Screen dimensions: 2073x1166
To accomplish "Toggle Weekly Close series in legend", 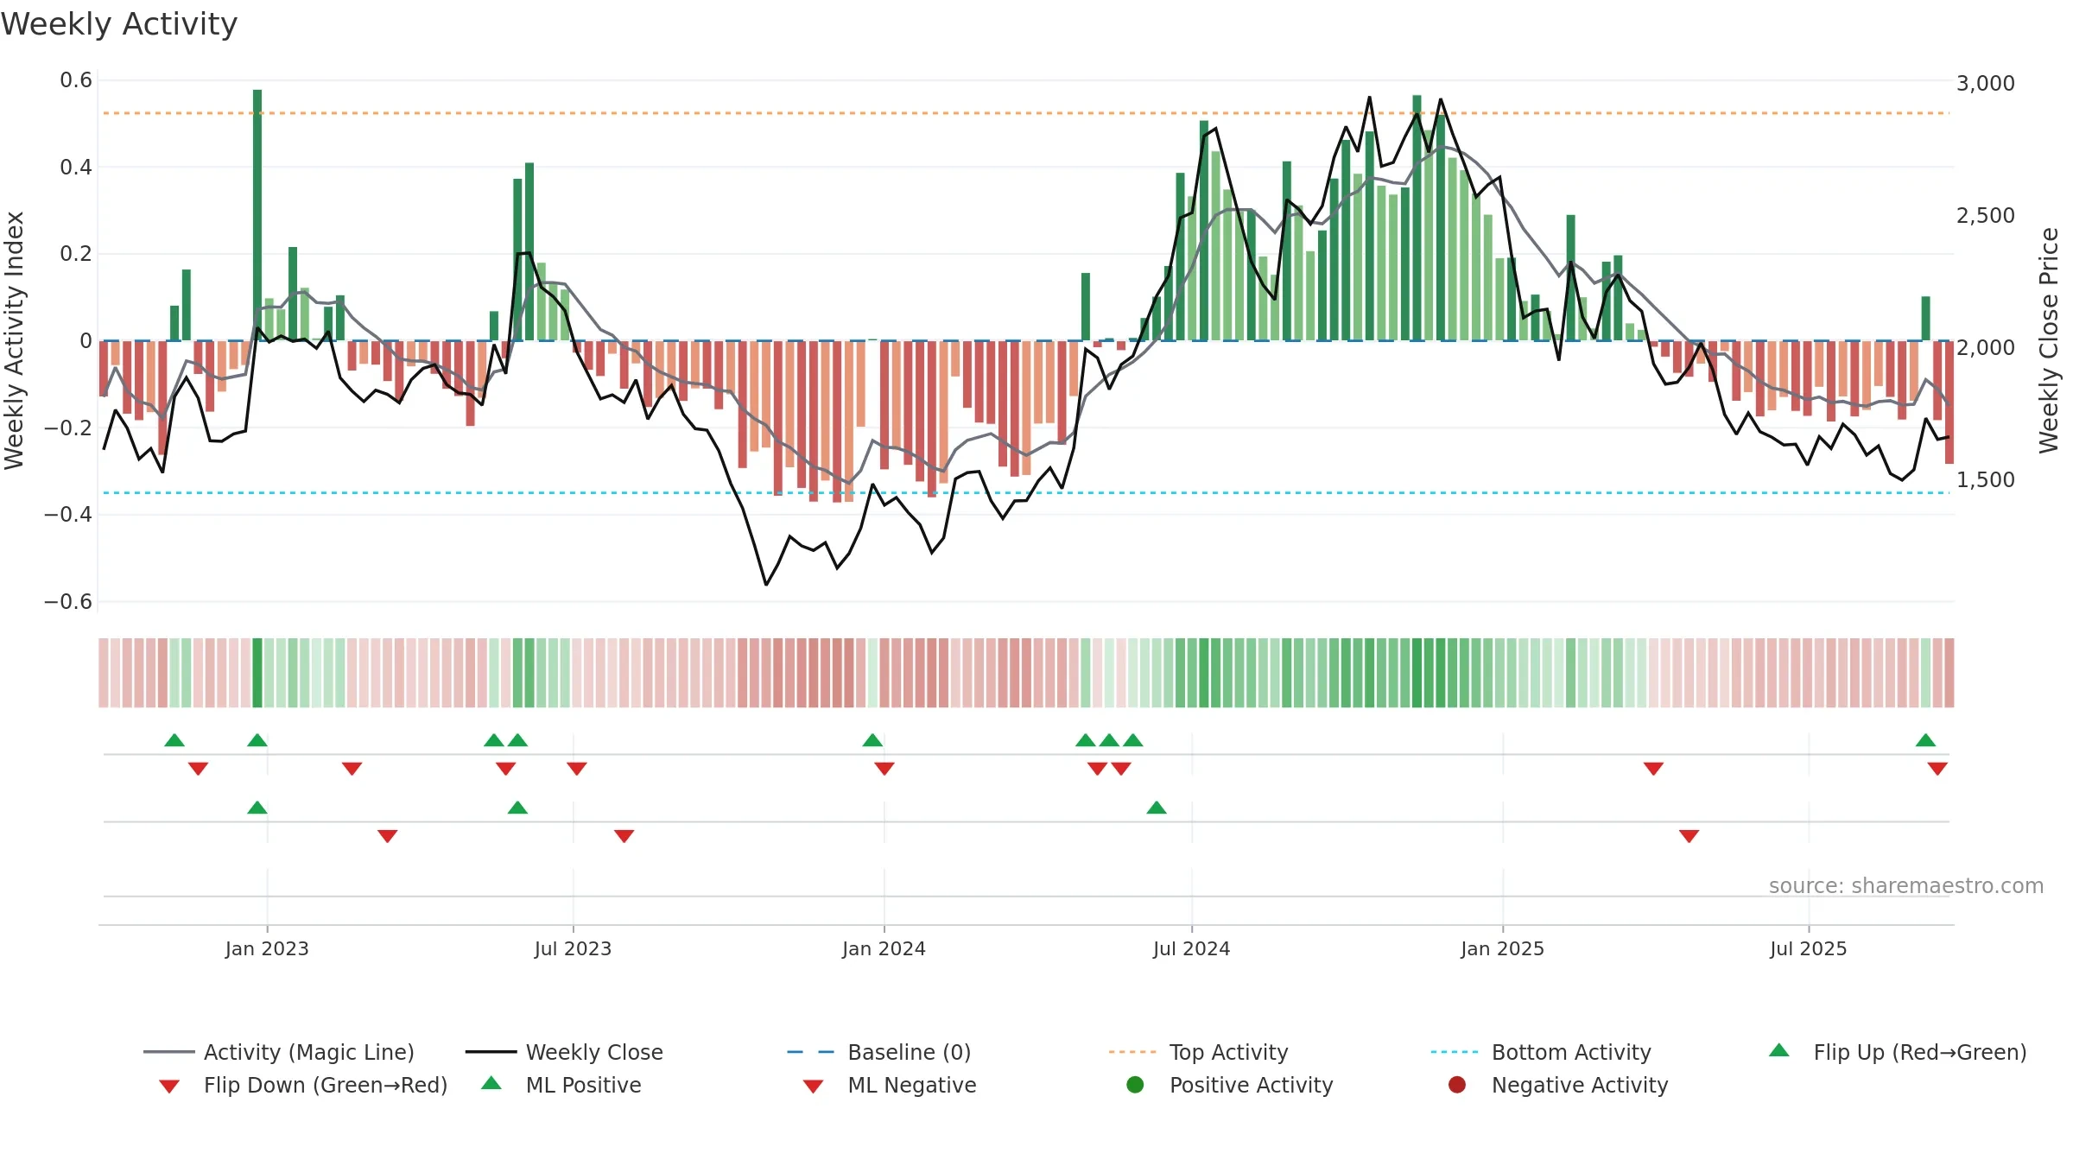I will 564,1052.
